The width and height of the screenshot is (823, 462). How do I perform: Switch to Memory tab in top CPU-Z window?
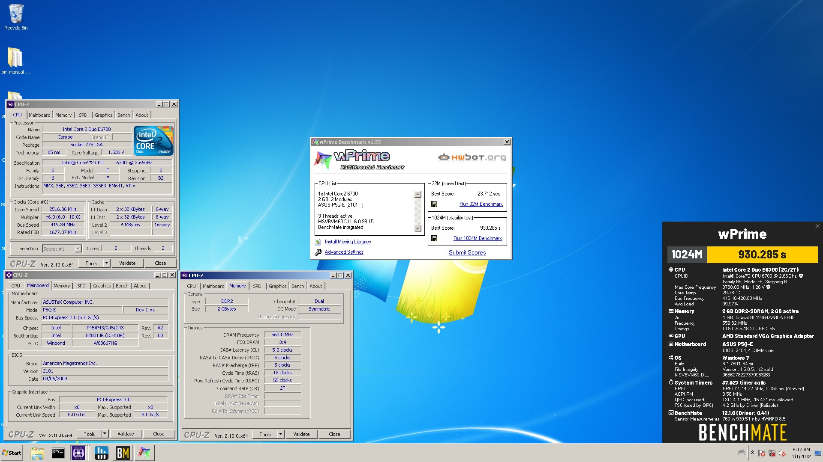click(63, 115)
